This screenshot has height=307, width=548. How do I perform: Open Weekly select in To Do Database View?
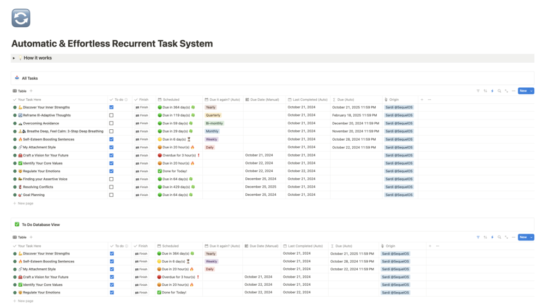[x=211, y=261]
